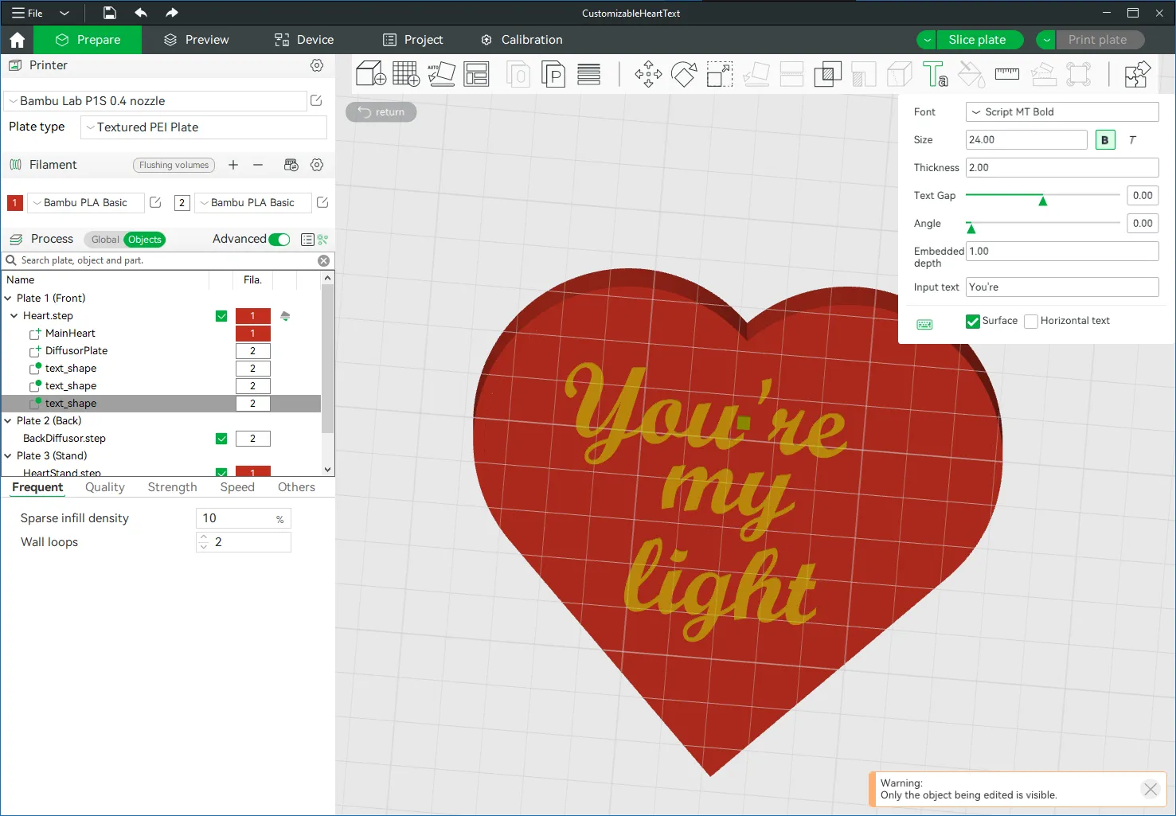Switch process scope to Global

[x=105, y=240]
